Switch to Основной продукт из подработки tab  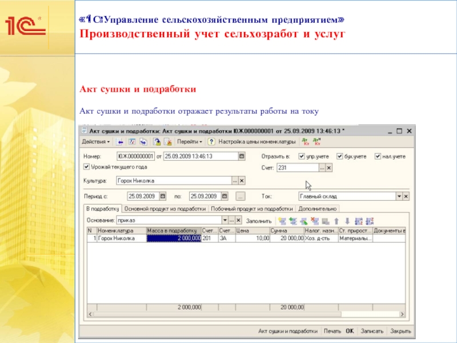(x=166, y=209)
